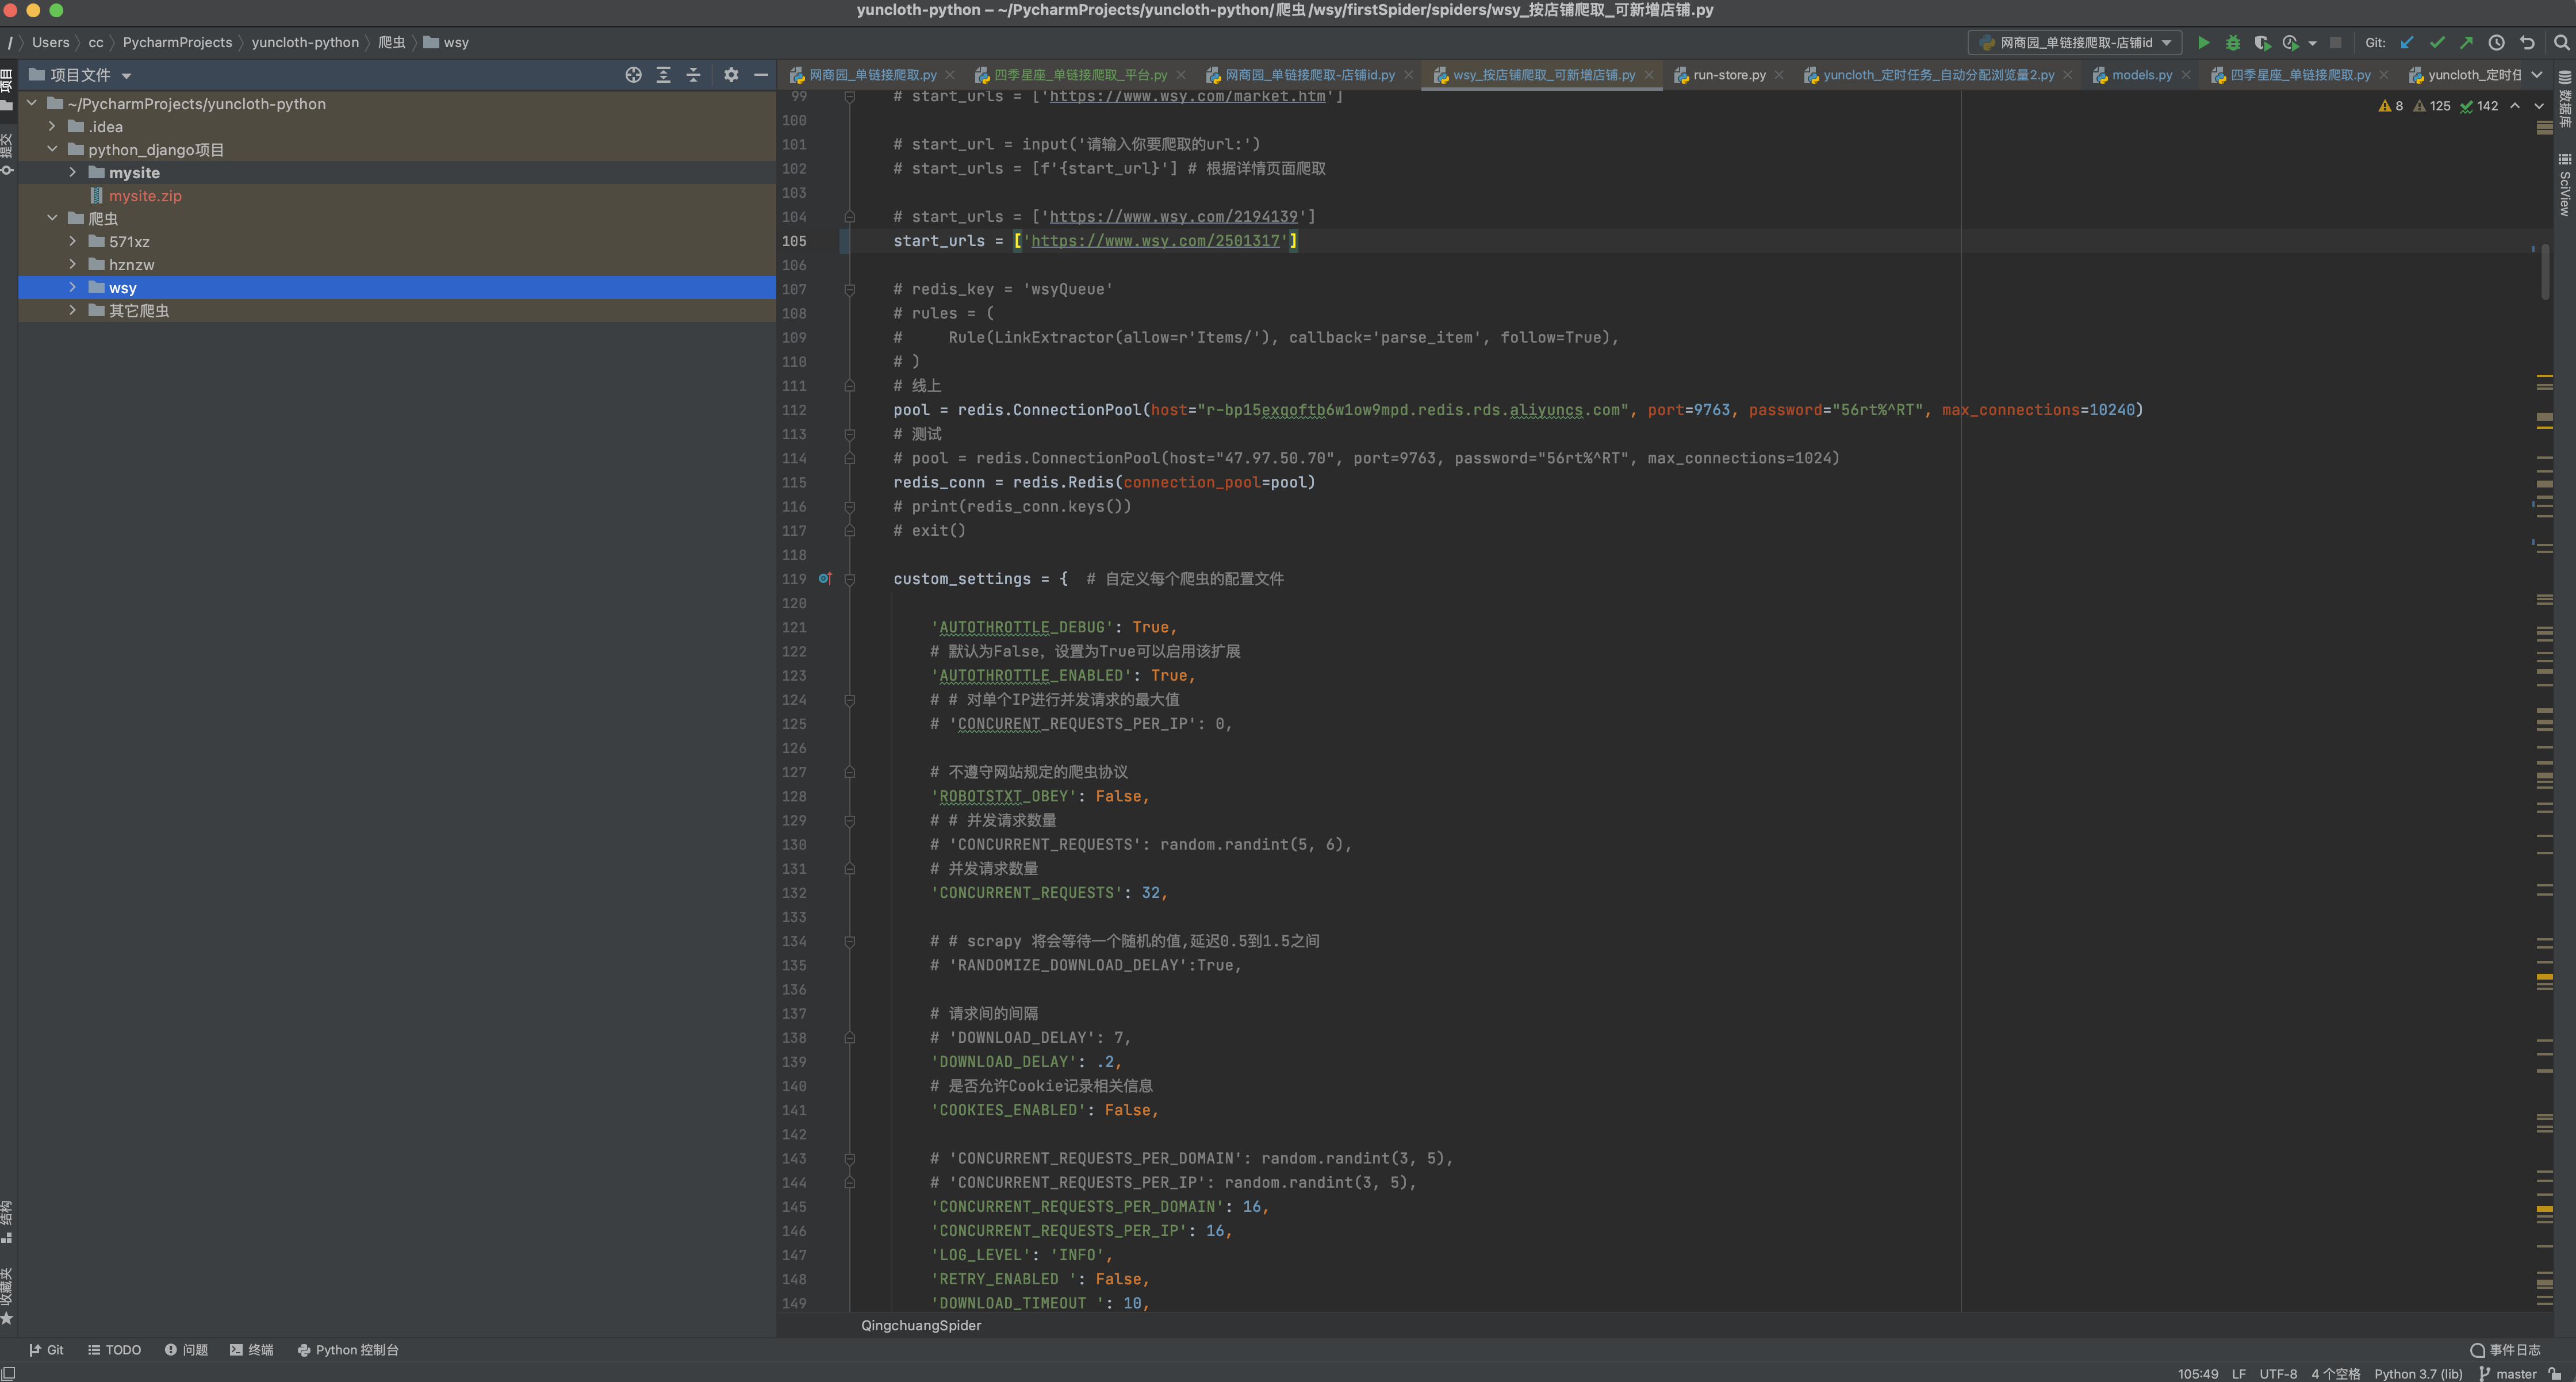
Task: Close the run-store.py tab
Action: (1779, 75)
